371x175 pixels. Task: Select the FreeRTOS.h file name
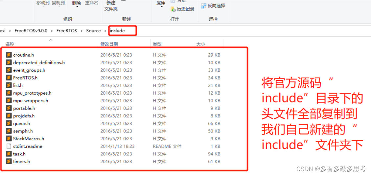pos(25,78)
